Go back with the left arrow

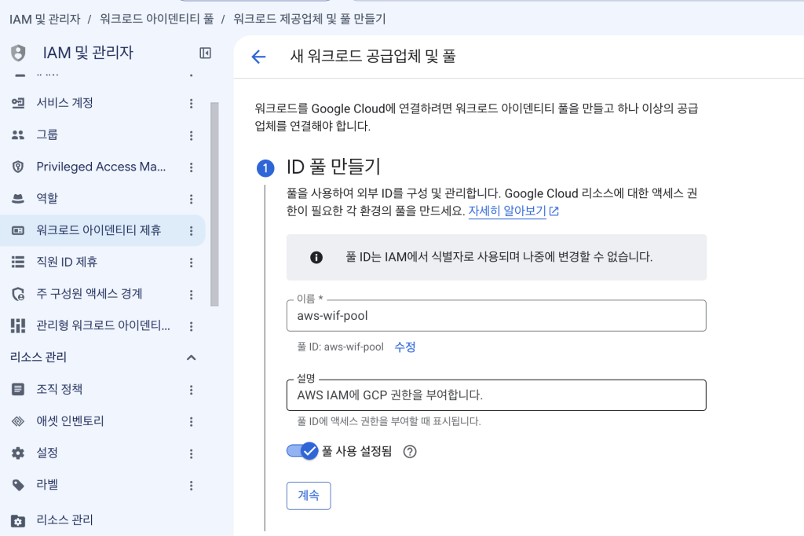coord(258,57)
